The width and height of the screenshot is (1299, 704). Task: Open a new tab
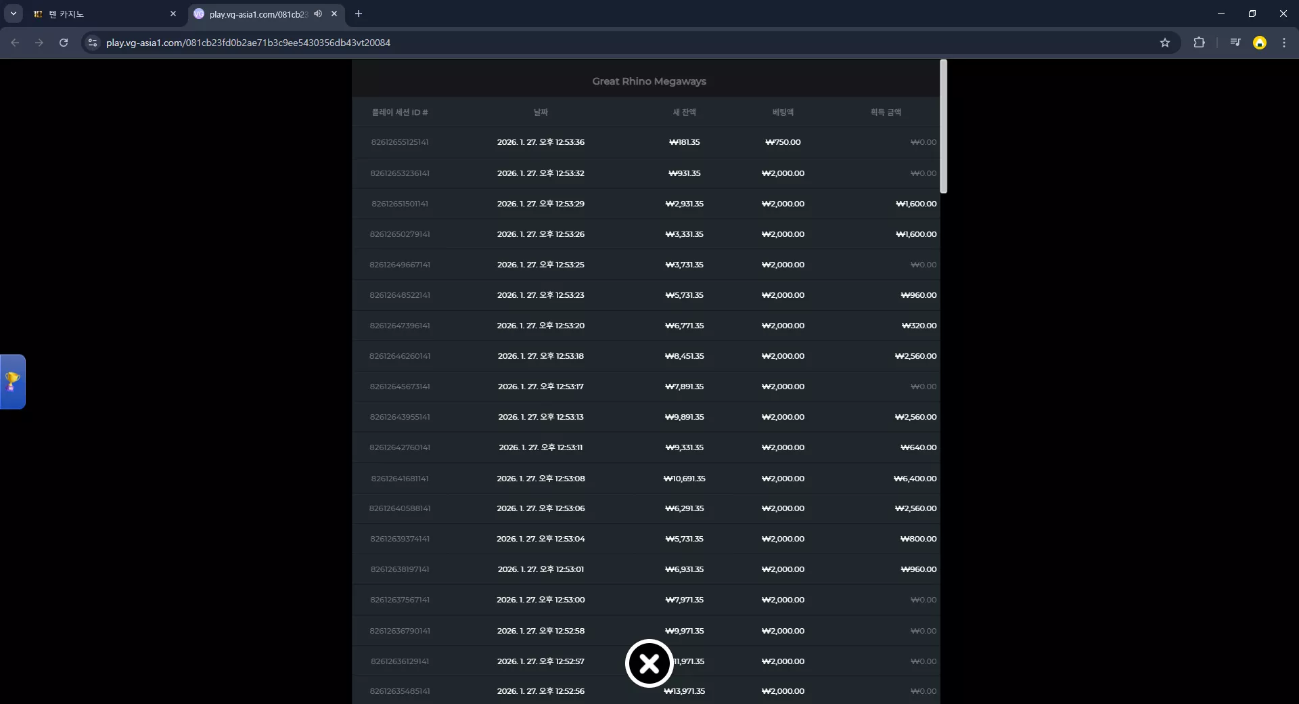point(359,14)
